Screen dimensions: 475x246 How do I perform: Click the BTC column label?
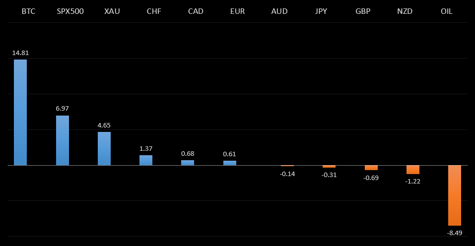coord(28,11)
